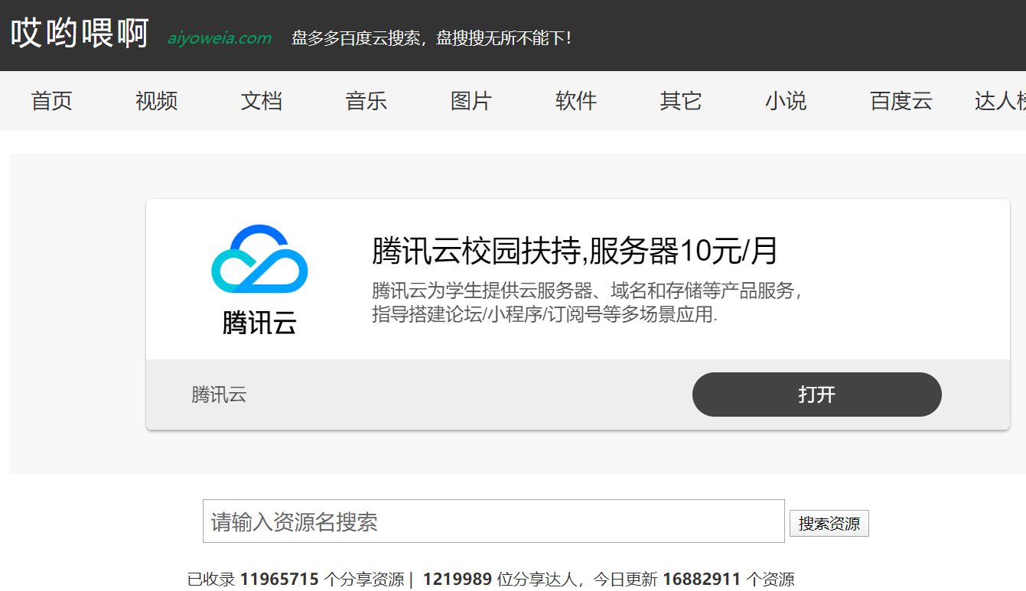
Task: Open the 音乐 category
Action: tap(366, 101)
